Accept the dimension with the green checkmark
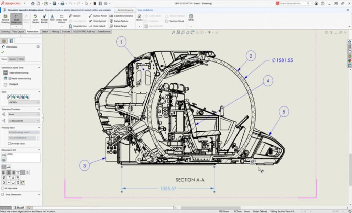The image size is (352, 213). [x=3, y=52]
